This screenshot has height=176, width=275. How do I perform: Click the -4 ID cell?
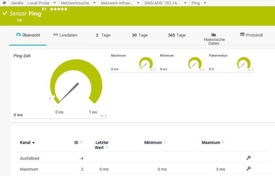coord(81,158)
